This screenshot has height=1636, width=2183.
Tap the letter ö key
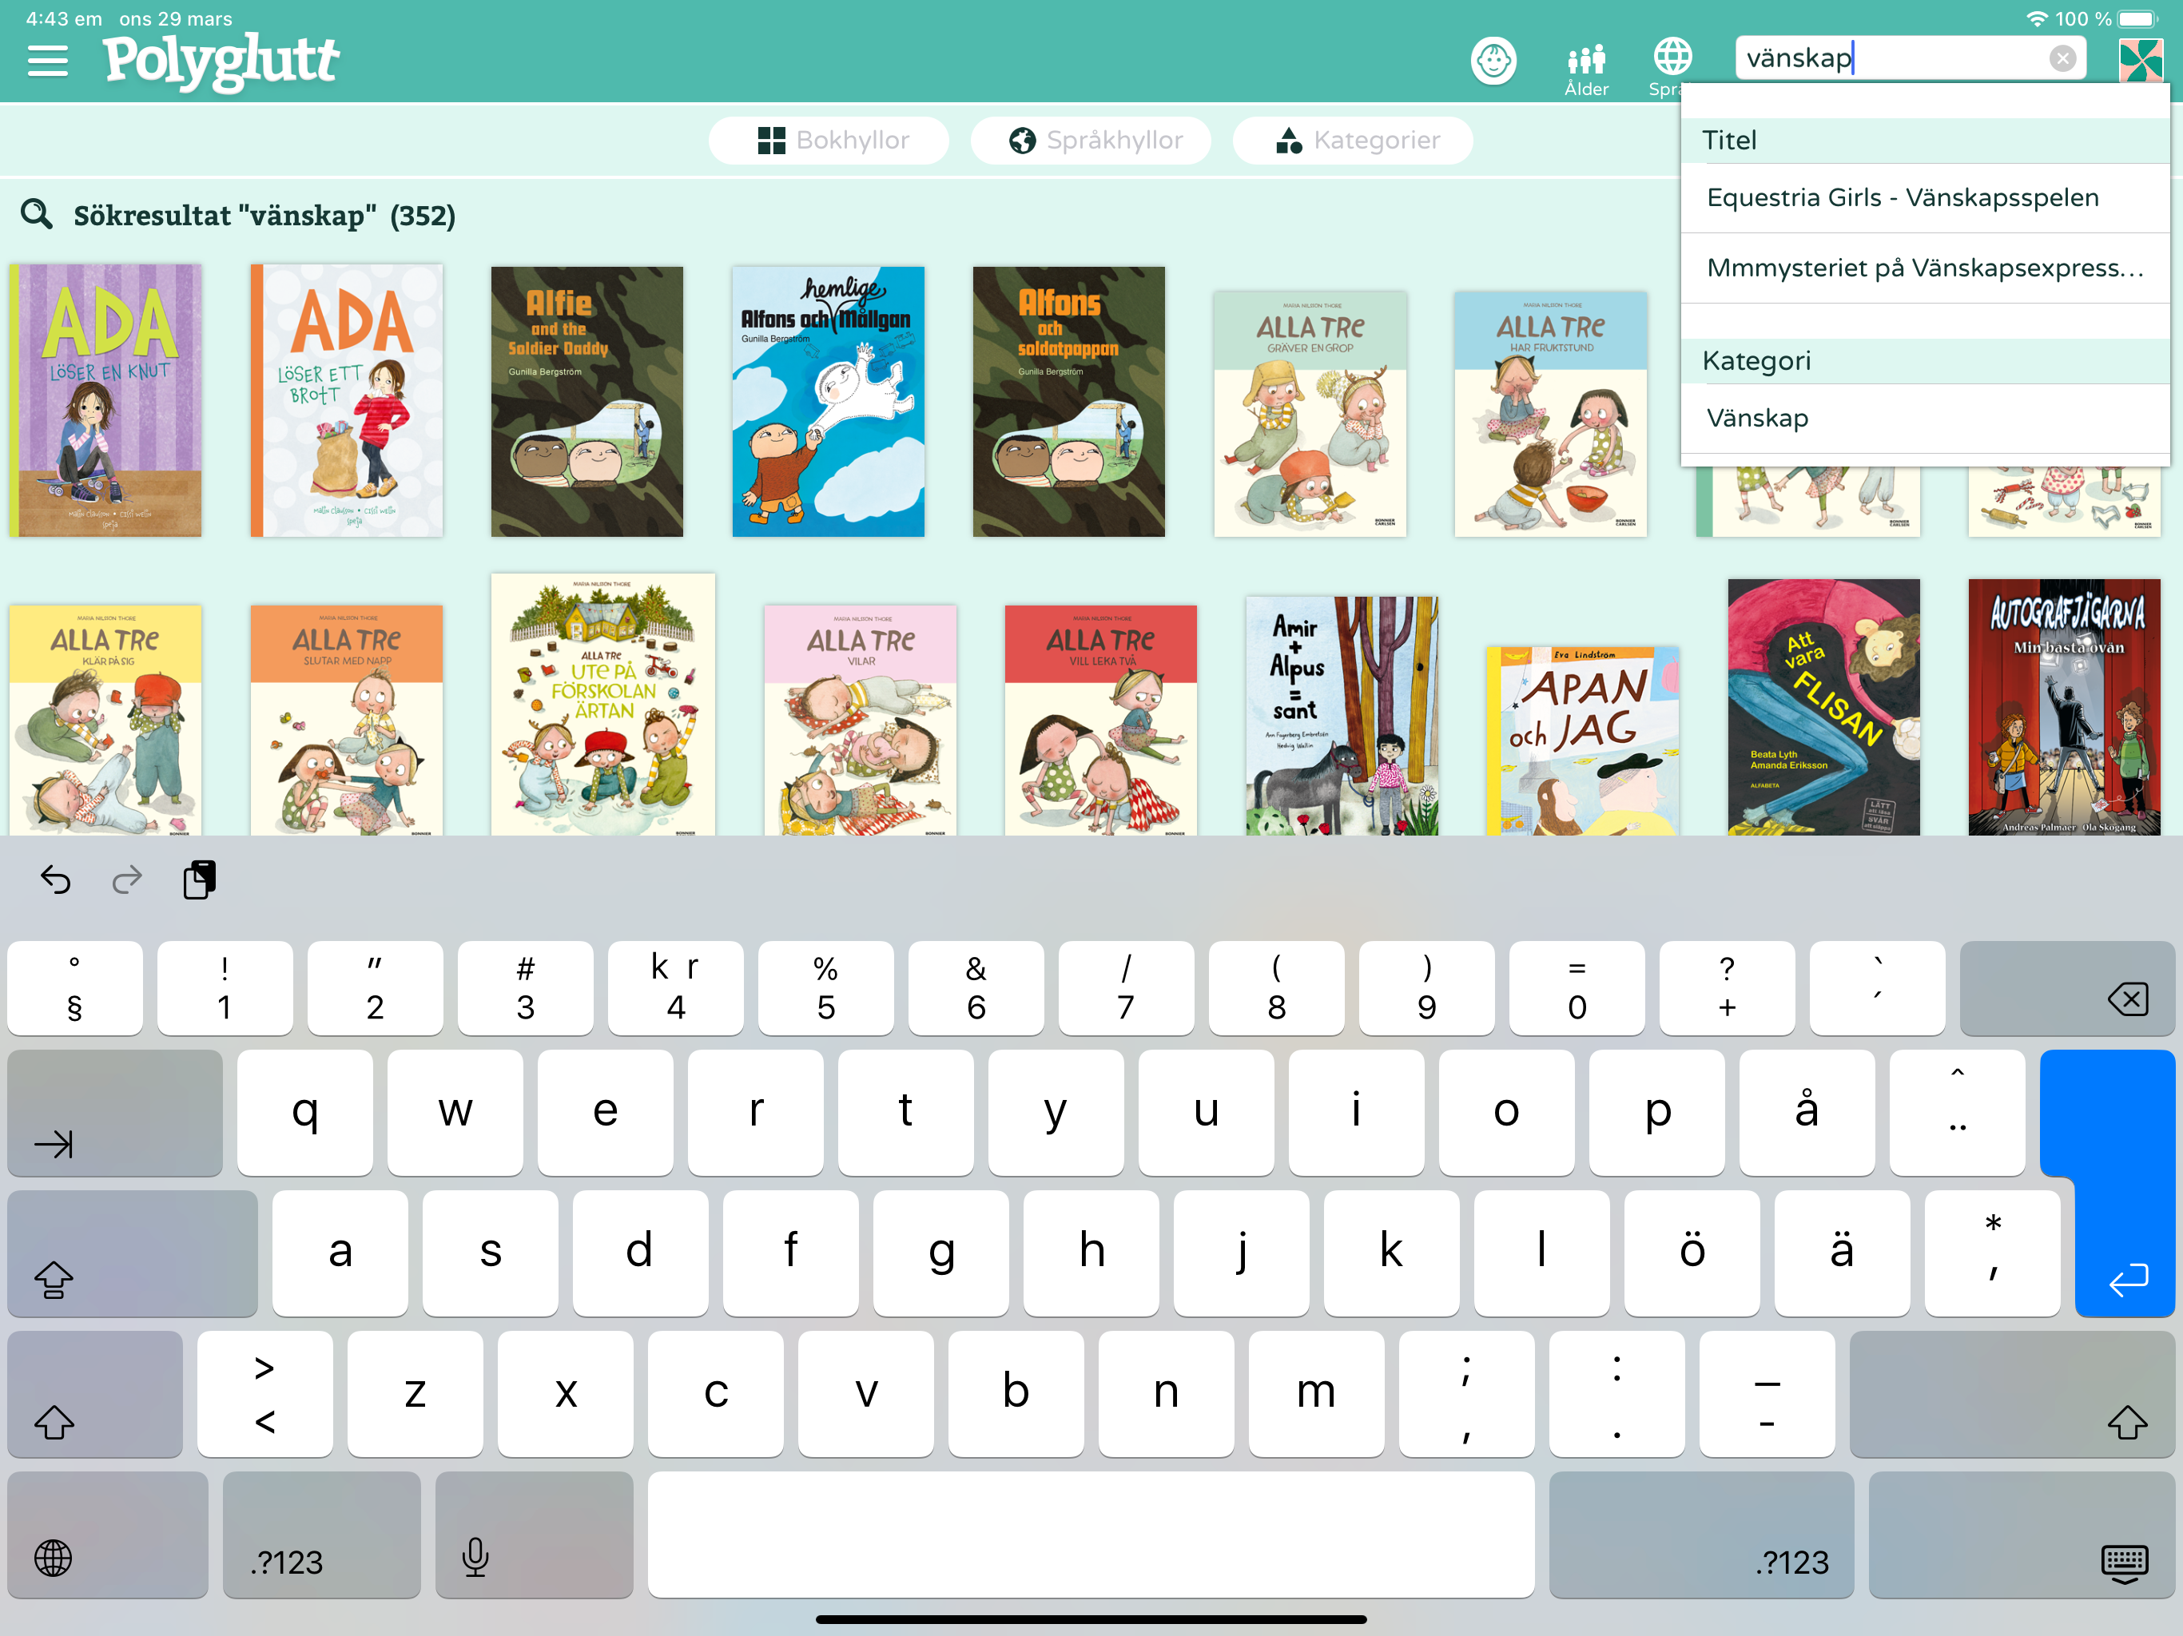pos(1692,1253)
